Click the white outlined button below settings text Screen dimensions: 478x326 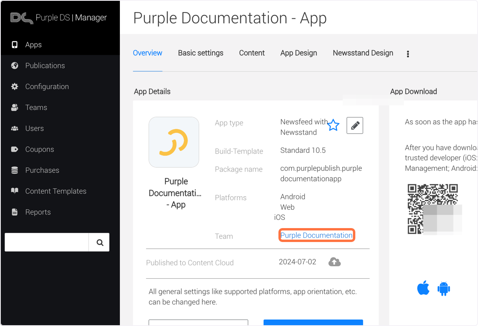point(198,322)
